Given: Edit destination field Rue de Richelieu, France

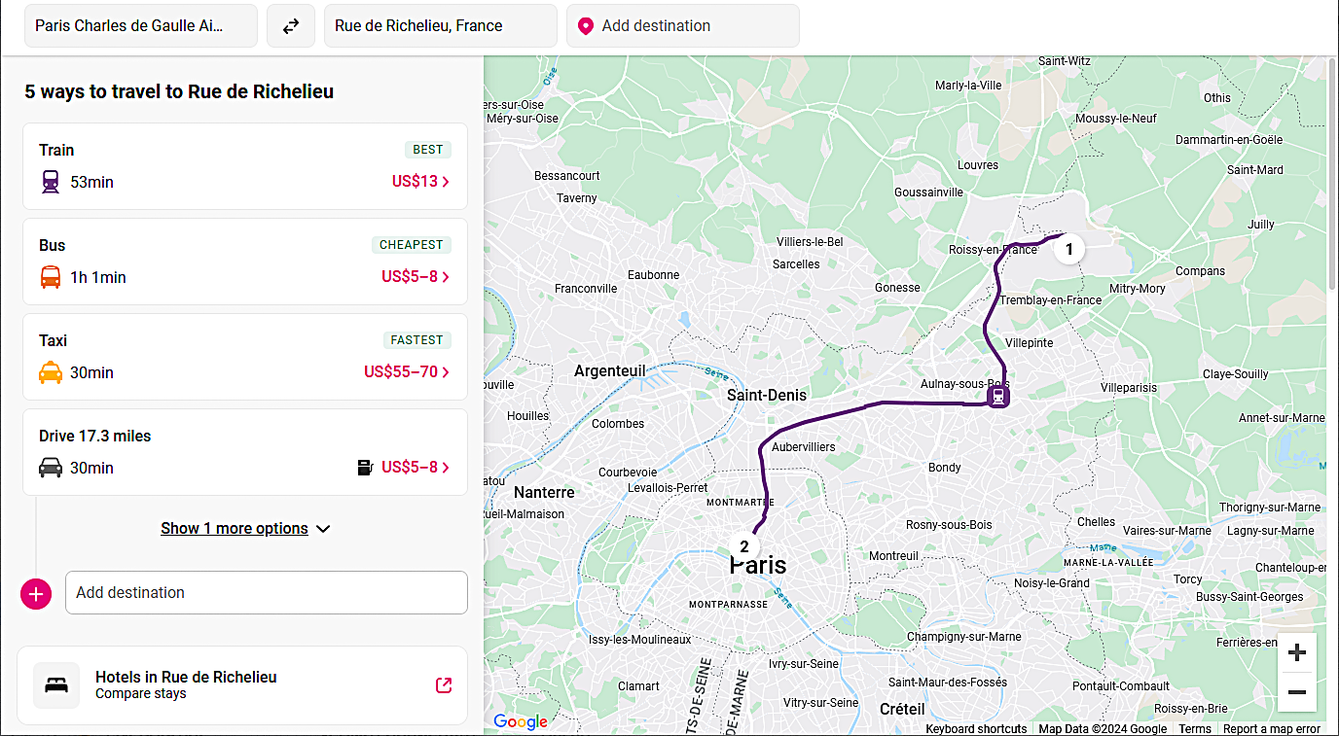Looking at the screenshot, I should (441, 26).
